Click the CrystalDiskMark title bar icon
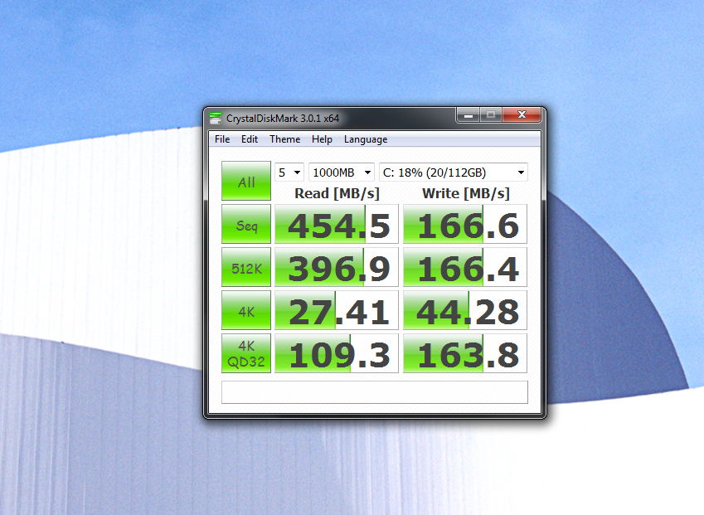This screenshot has width=704, height=515. coord(216,118)
